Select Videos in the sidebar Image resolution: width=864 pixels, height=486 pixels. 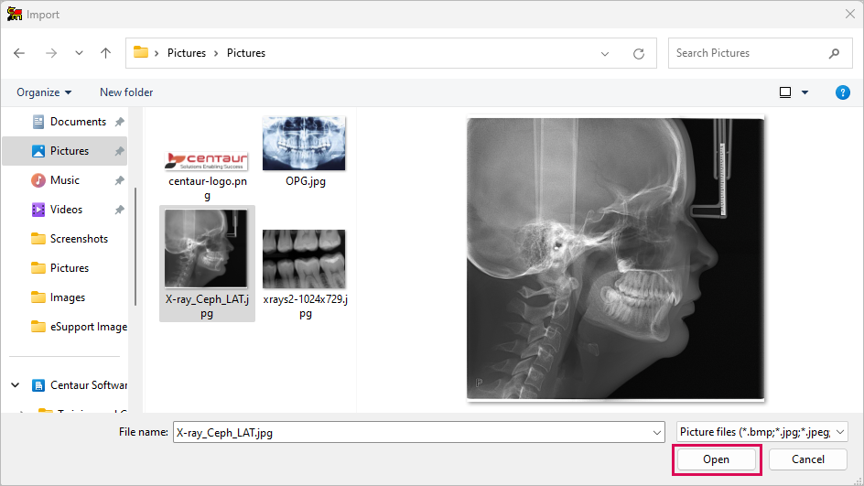(66, 210)
